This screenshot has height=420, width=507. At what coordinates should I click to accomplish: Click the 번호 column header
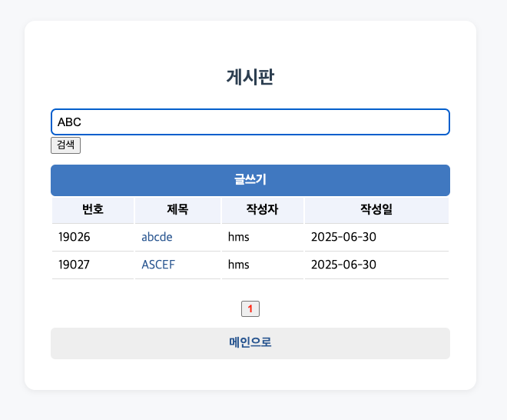coord(93,209)
